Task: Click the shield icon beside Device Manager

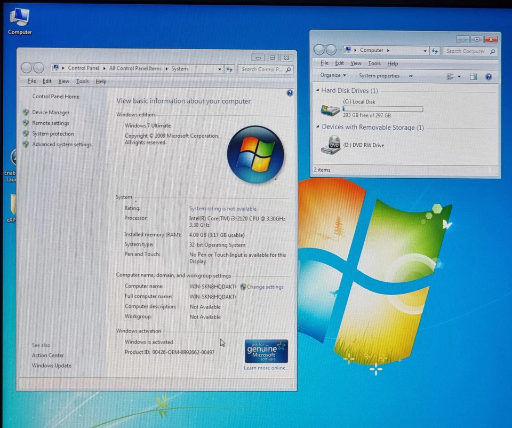Action: (26, 113)
